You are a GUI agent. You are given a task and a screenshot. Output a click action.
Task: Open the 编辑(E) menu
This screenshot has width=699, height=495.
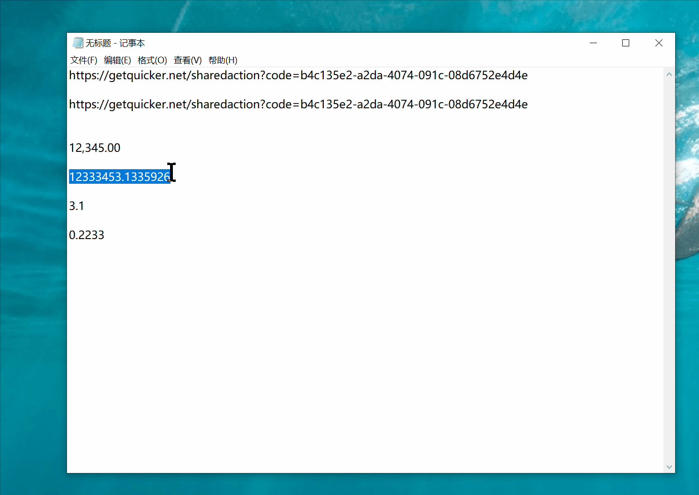(117, 60)
